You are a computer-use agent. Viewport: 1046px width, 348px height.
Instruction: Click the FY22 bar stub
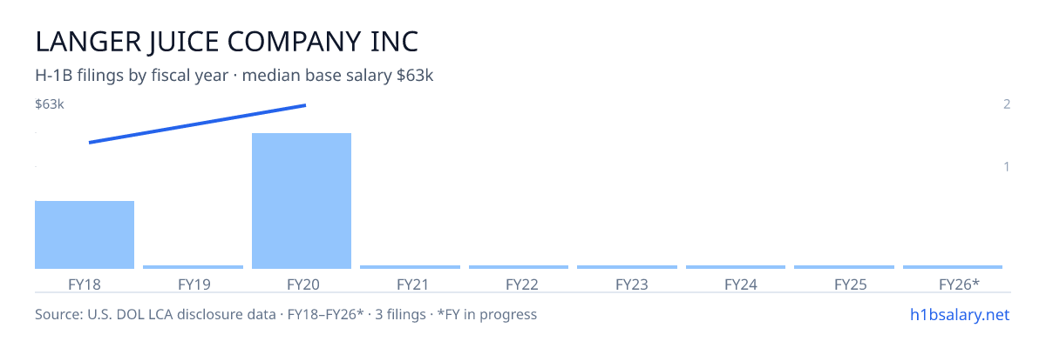[519, 267]
